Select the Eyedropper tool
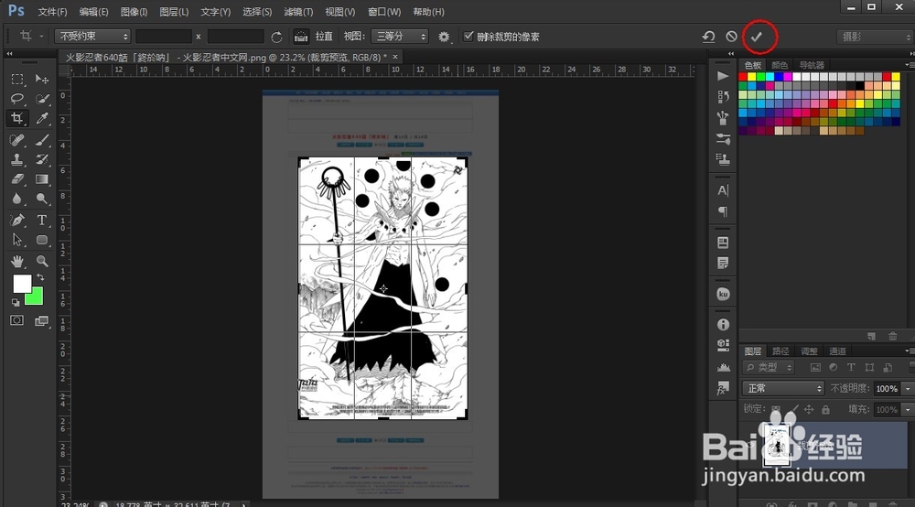The height and width of the screenshot is (507, 915). pyautogui.click(x=41, y=118)
